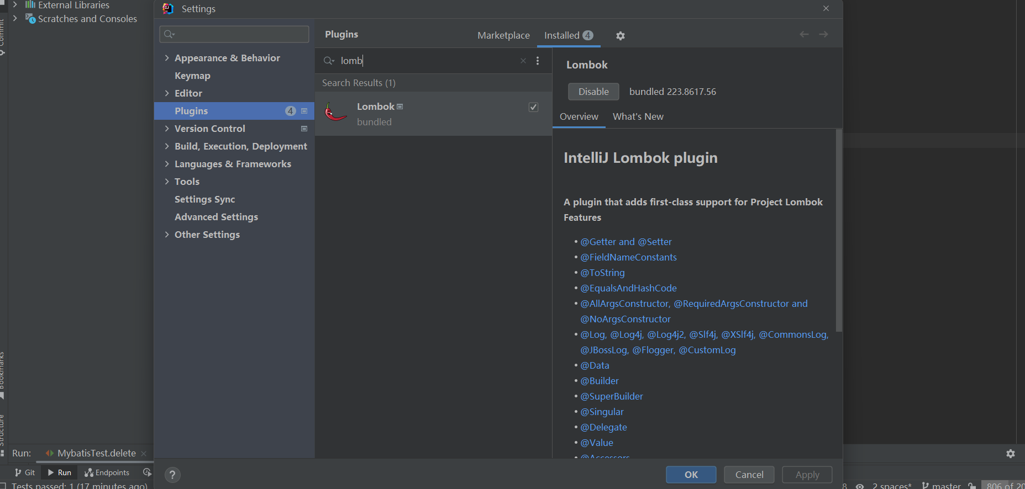The image size is (1025, 489).
Task: Go back using the left arrow in Settings
Action: (804, 34)
